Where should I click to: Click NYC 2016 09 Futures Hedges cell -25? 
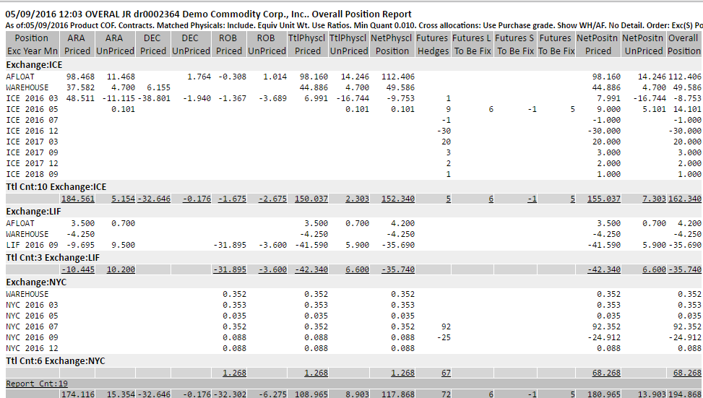coord(444,337)
